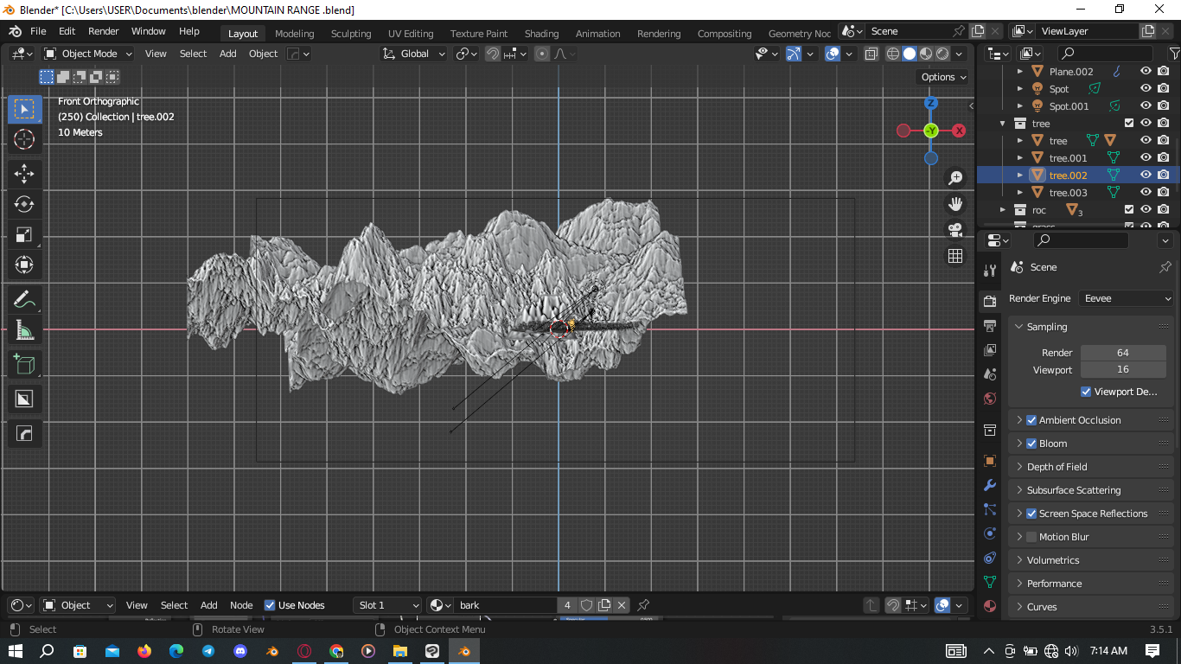
Task: Select the Add Cube tool
Action: click(24, 364)
